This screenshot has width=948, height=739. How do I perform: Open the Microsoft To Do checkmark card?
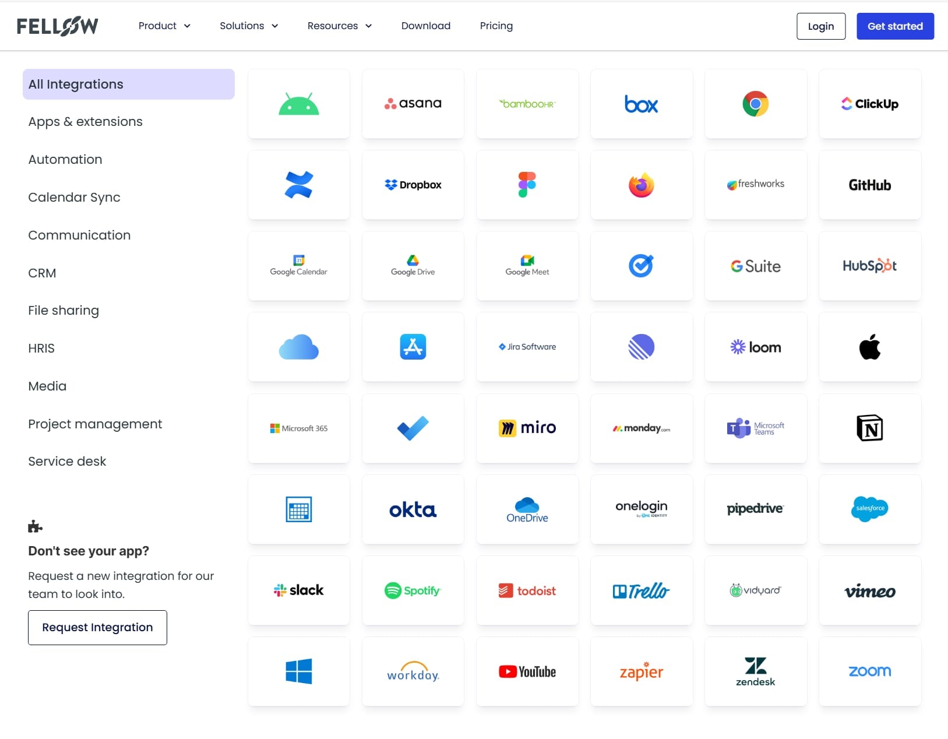pyautogui.click(x=413, y=428)
